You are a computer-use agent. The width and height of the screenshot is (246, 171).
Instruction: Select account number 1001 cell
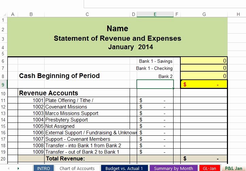[31, 100]
